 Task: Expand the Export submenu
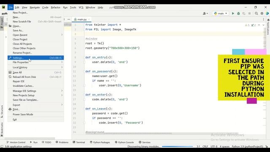pyautogui.click(x=35, y=105)
